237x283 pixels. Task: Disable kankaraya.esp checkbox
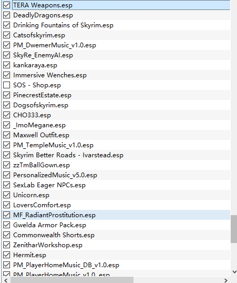tap(7, 65)
